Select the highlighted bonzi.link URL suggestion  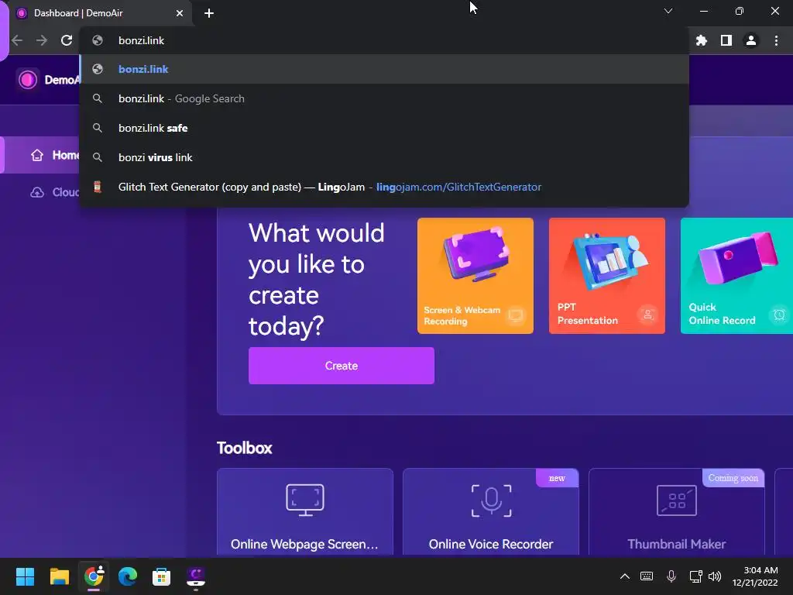(384, 69)
